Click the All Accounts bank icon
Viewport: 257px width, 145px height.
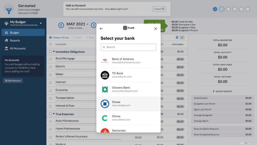(6, 48)
